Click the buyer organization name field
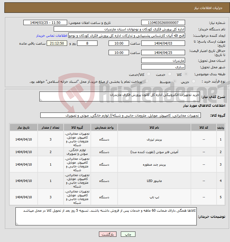The height and width of the screenshot is (242, 230). 119,29
